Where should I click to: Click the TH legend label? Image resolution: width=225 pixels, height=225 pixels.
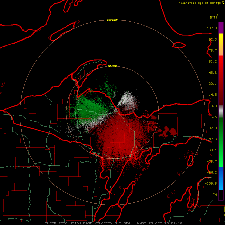[215, 195]
